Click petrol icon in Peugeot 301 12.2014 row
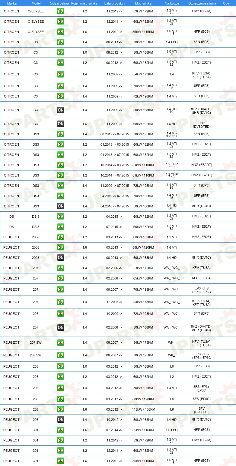The height and width of the screenshot is (466, 236). click(x=60, y=451)
